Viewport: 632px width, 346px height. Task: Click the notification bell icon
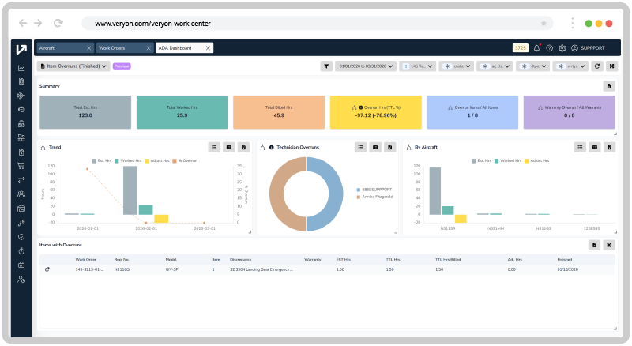pyautogui.click(x=537, y=48)
